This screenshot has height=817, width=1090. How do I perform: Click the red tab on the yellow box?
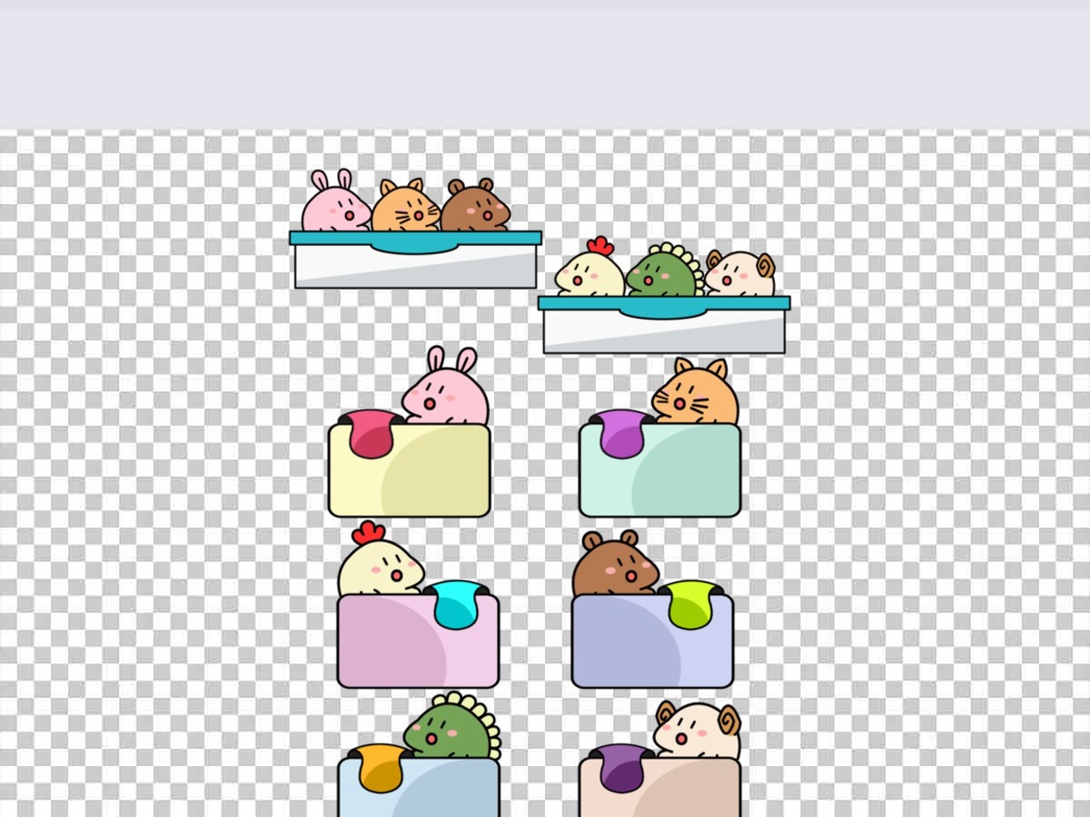click(x=371, y=434)
